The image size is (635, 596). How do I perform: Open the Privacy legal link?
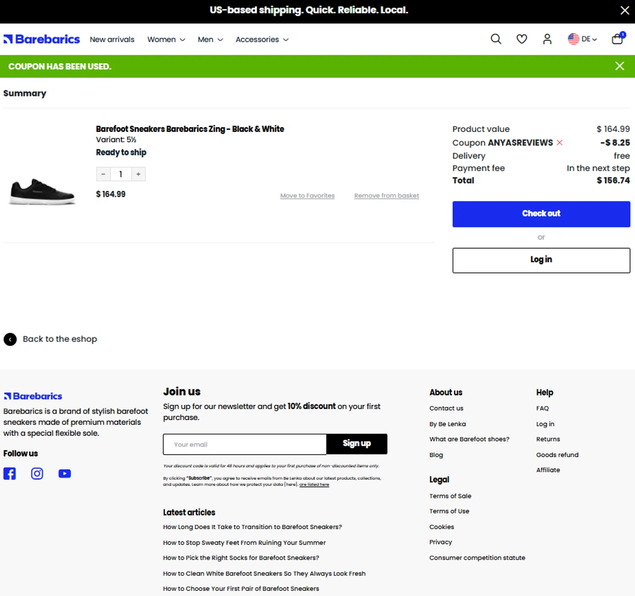441,542
